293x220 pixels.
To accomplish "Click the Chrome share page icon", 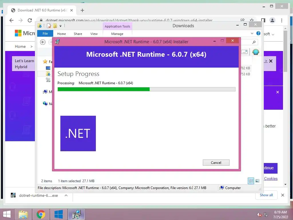I will click(243, 20).
